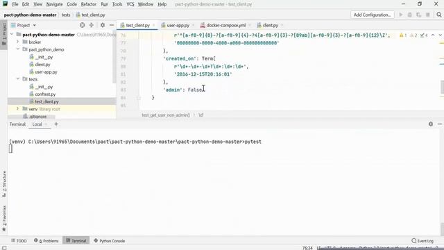Open the Edit menu

[26, 4]
